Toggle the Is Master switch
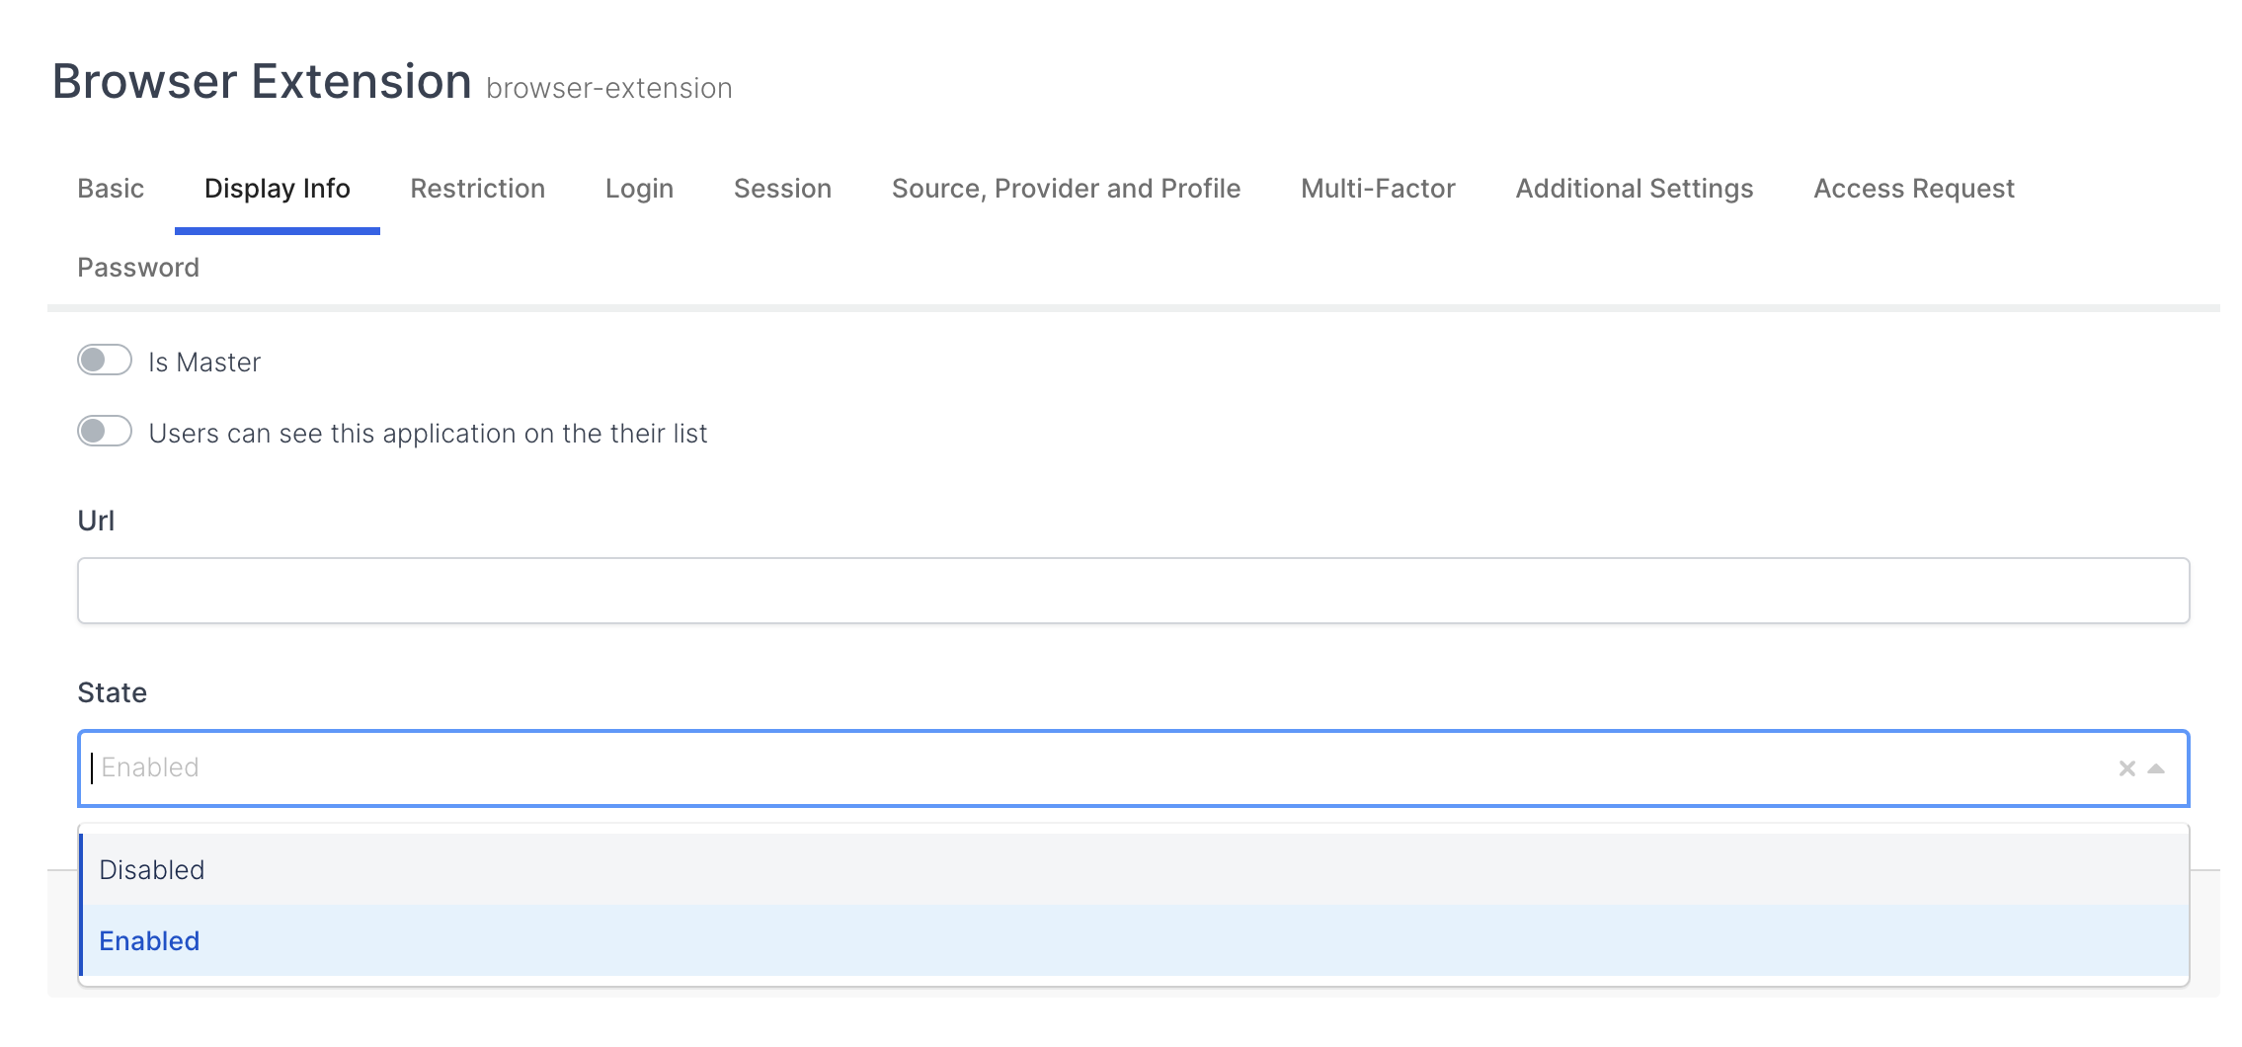The image size is (2242, 1047). [105, 361]
